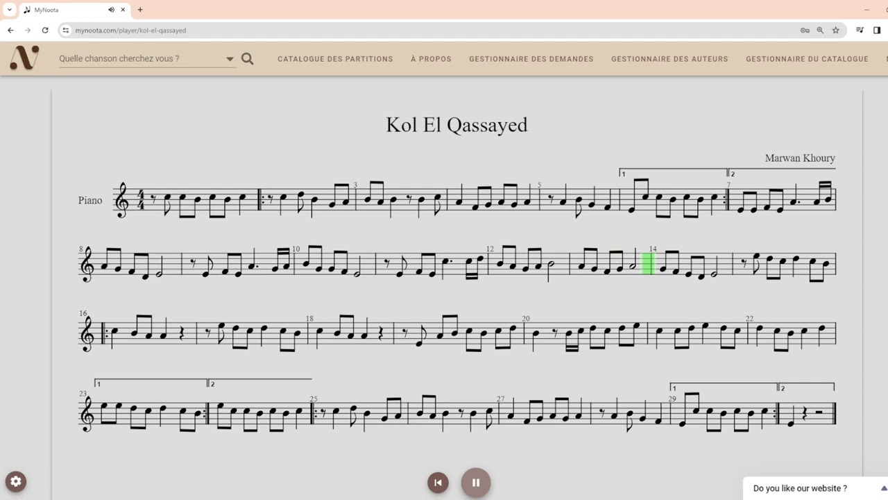This screenshot has width=888, height=500.
Task: Open the À Propos page
Action: (431, 59)
